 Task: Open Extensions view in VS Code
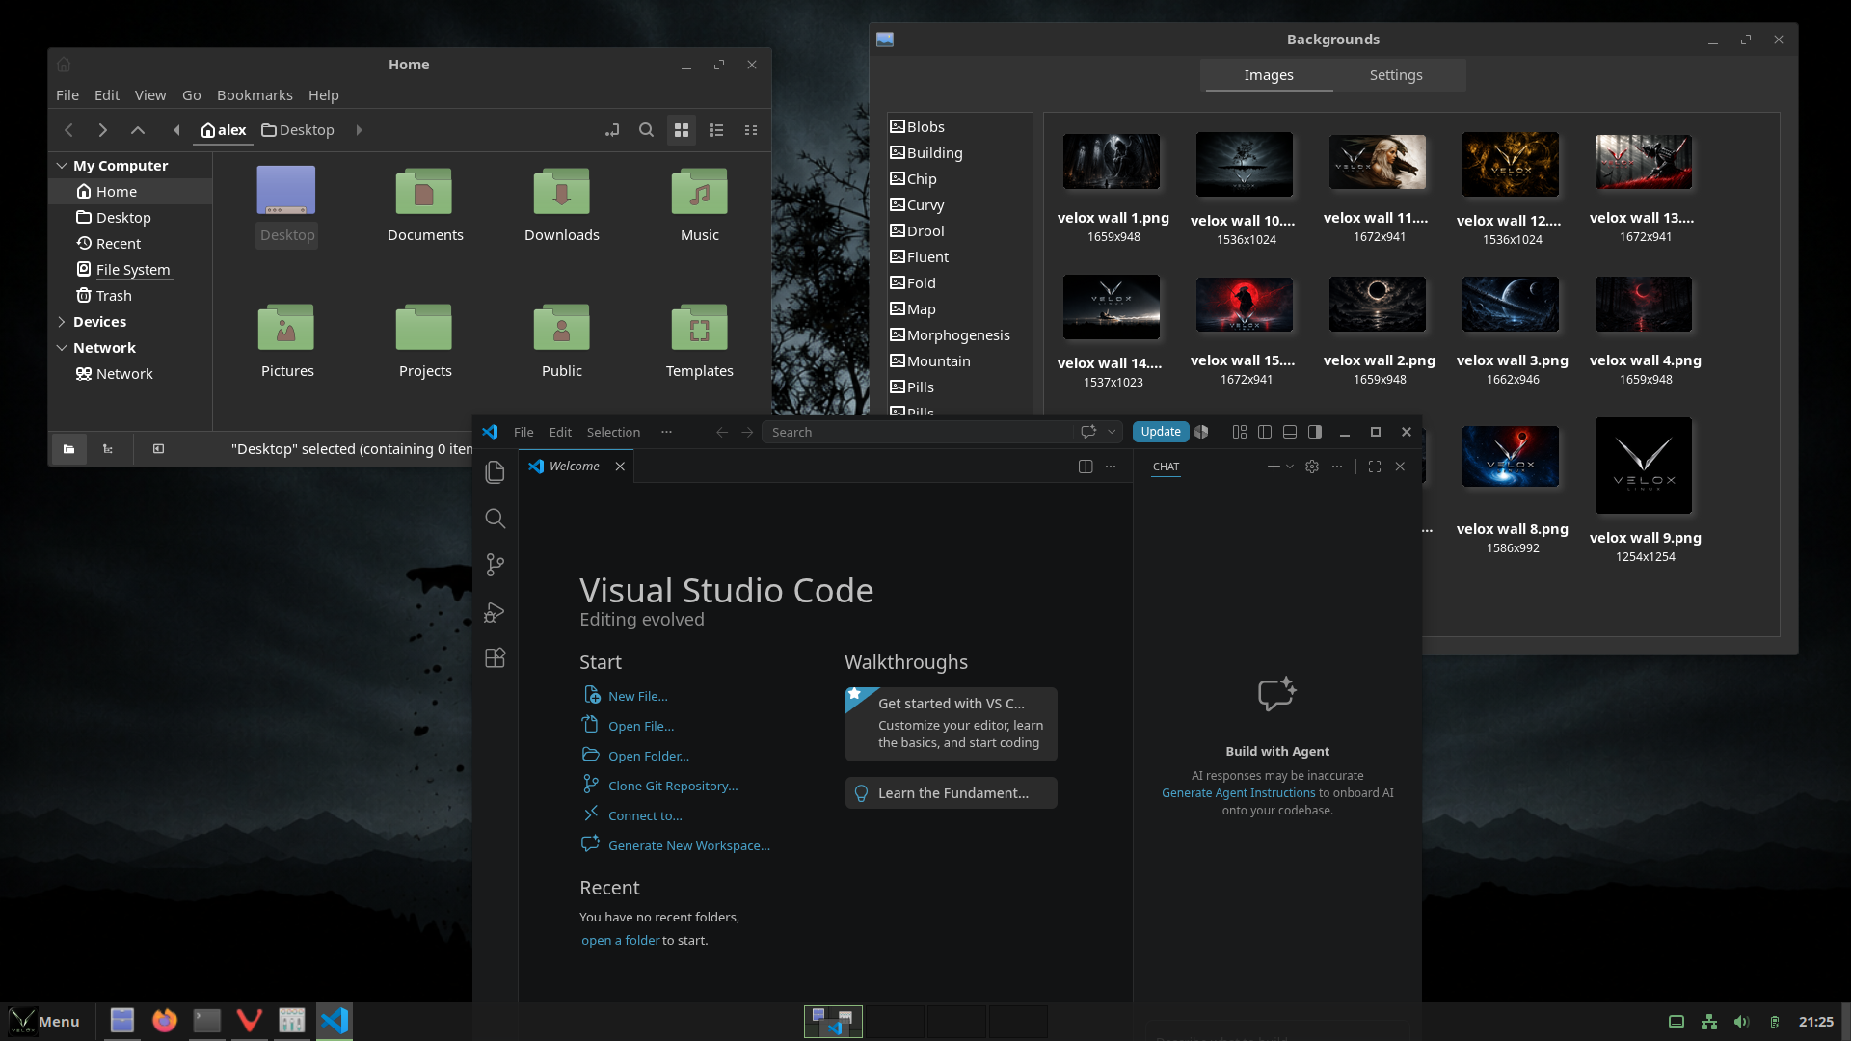point(495,658)
